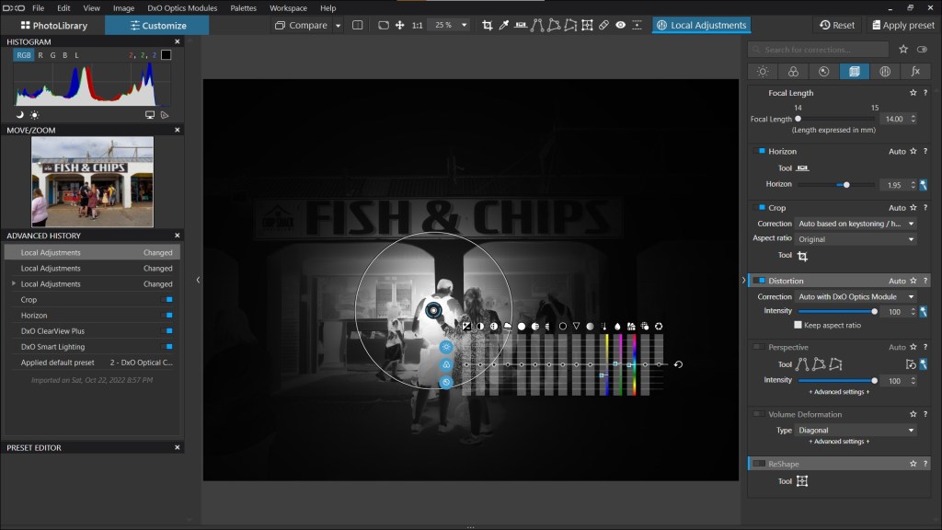Open the zoom percentage dropdown
This screenshot has height=530, width=942.
[452, 25]
